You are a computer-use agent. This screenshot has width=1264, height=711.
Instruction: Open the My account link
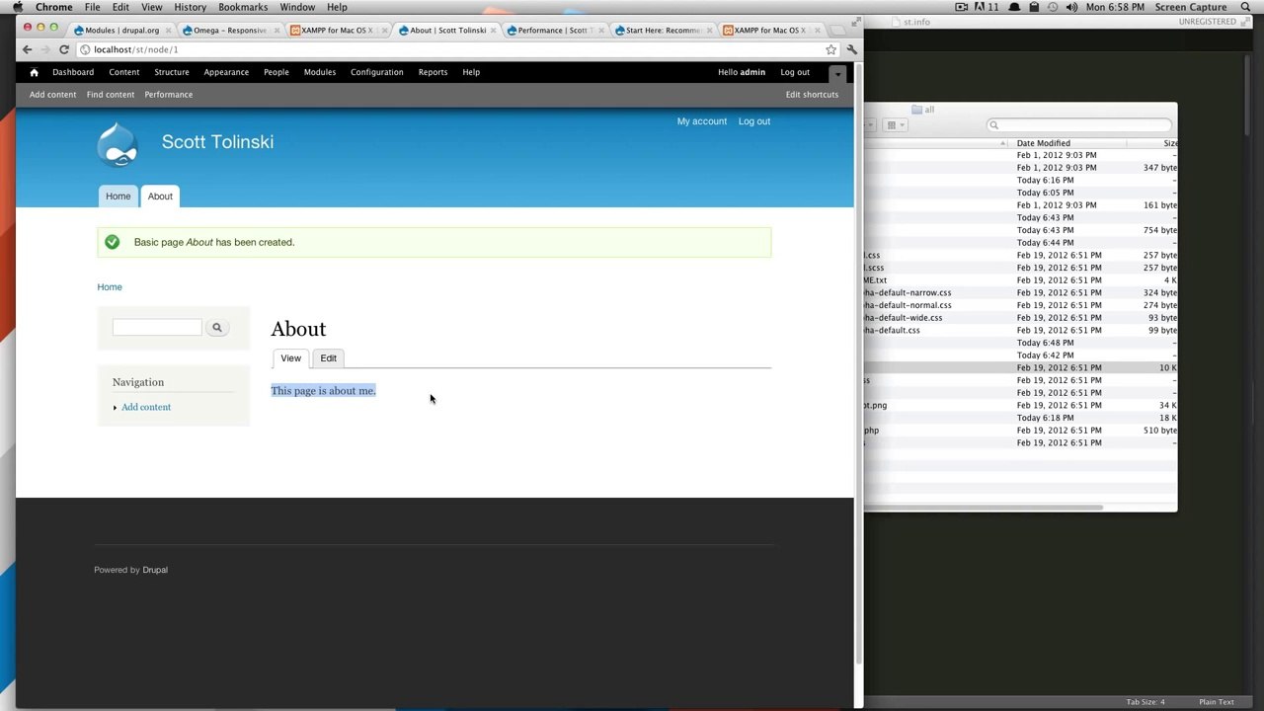coord(702,121)
